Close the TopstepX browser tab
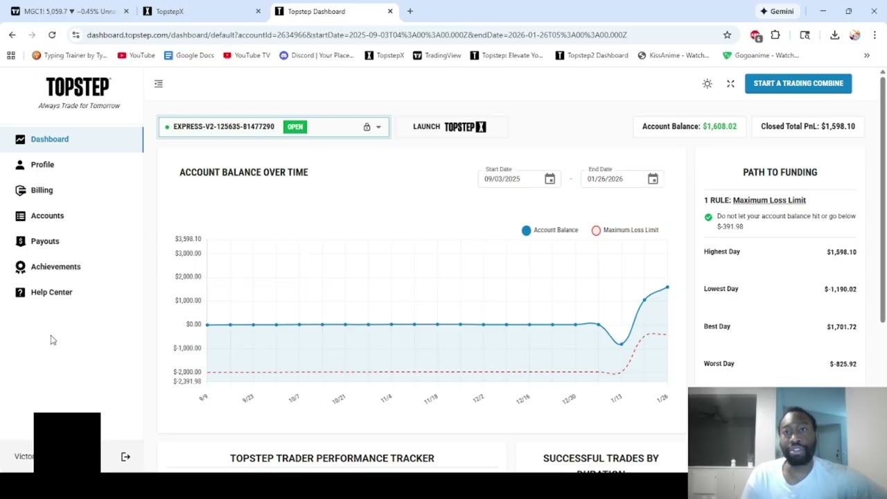The width and height of the screenshot is (887, 499). [x=258, y=11]
